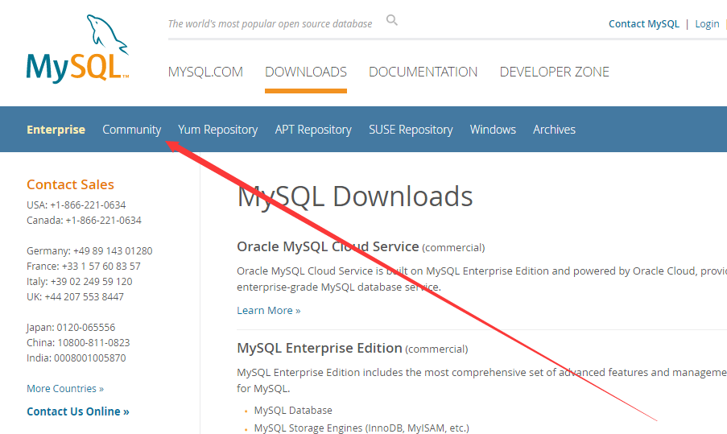Click the search magnifier icon
The width and height of the screenshot is (727, 434).
392,20
